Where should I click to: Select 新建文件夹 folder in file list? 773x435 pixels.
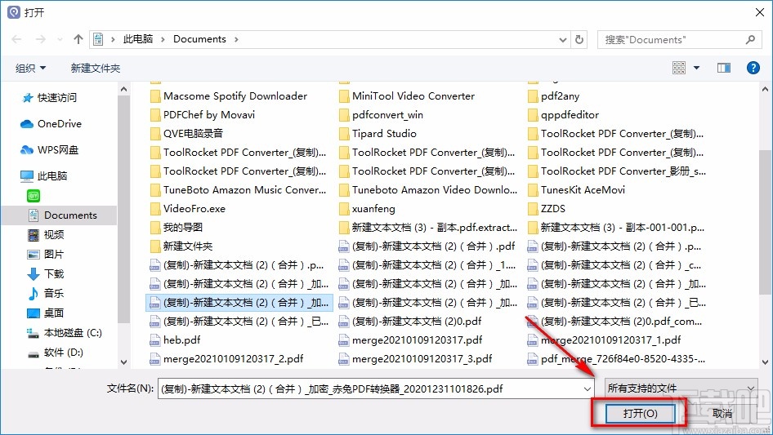click(181, 246)
